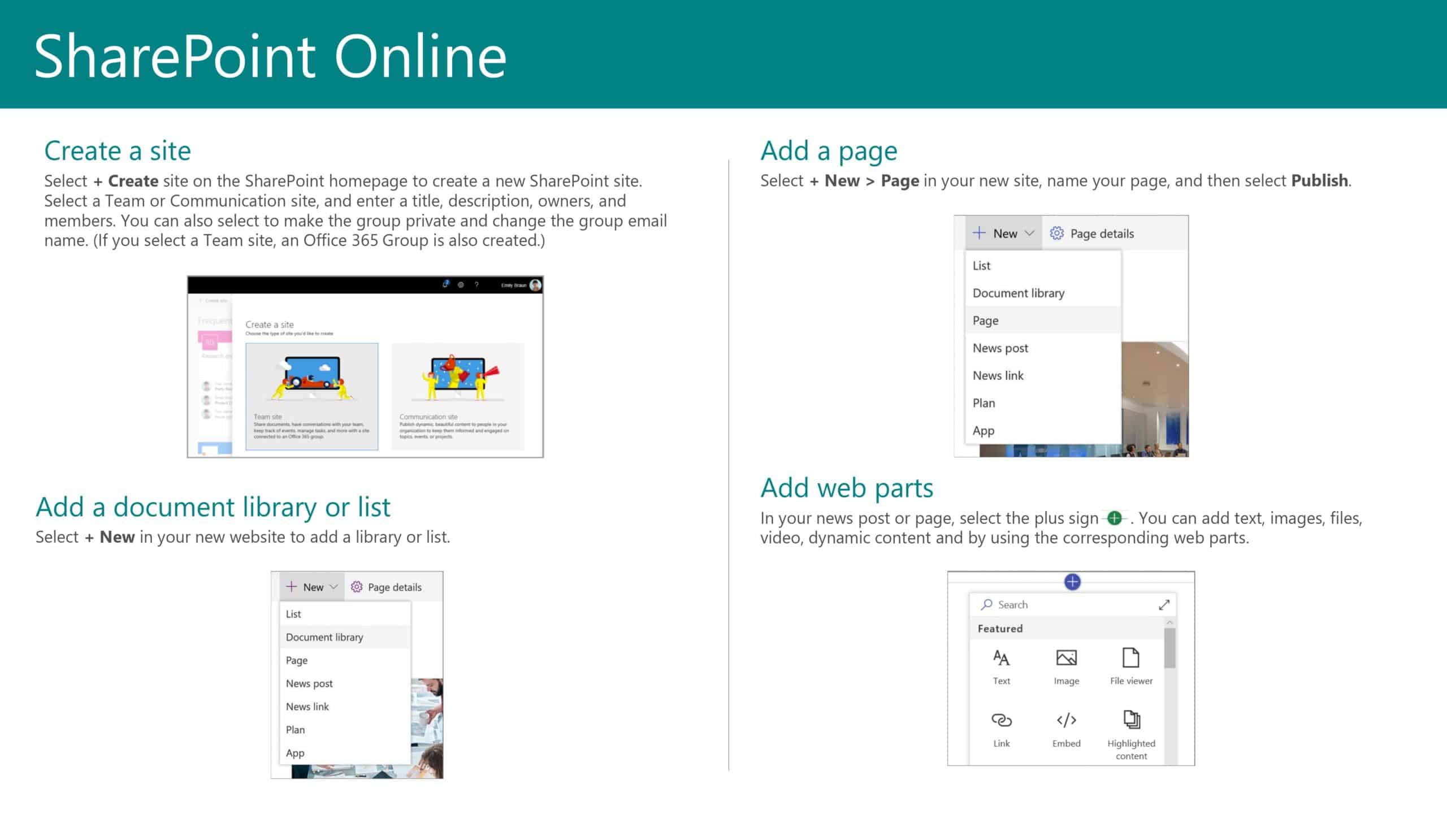Image resolution: width=1447 pixels, height=814 pixels.
Task: Select highlighted Document library in the lower-left menu
Action: pyautogui.click(x=345, y=637)
